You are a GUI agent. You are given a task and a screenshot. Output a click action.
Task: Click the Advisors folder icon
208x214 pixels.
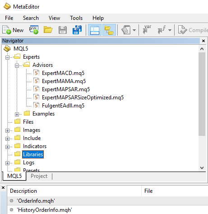click(x=27, y=65)
